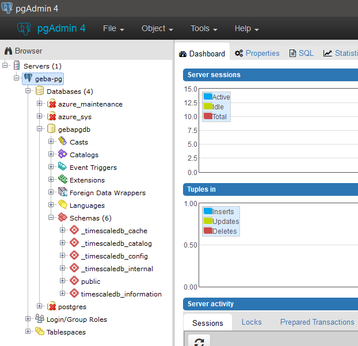
Task: Expand the public schema node
Action: coord(63,281)
